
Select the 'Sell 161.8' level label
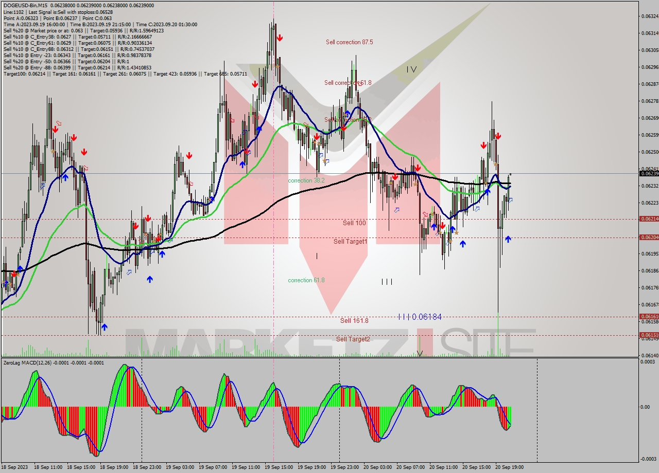(354, 320)
